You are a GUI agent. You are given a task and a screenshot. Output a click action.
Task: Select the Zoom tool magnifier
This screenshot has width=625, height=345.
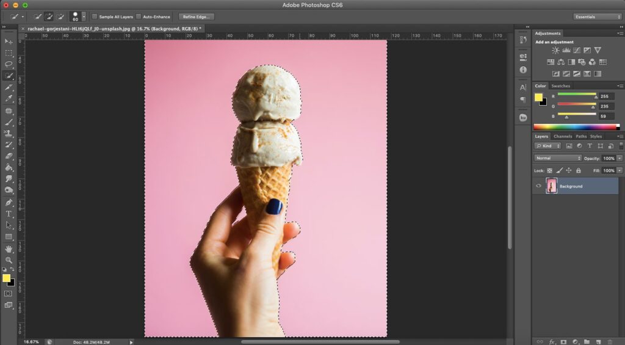coord(9,260)
